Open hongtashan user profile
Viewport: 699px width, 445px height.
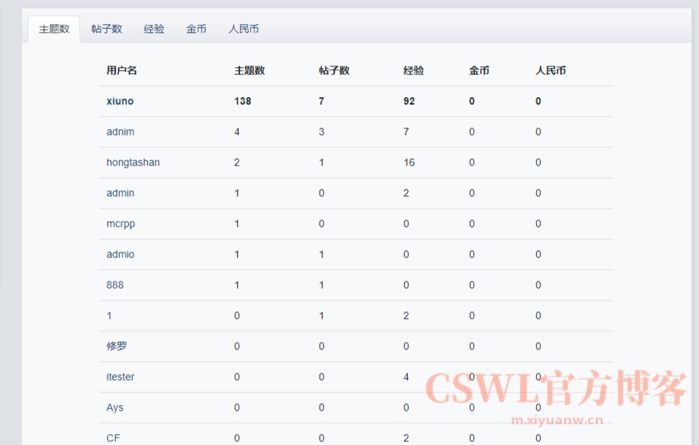[133, 163]
